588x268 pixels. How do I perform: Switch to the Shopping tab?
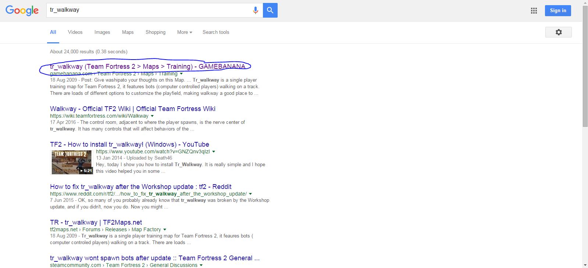click(156, 32)
